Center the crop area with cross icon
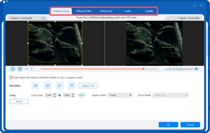 (x=82, y=95)
